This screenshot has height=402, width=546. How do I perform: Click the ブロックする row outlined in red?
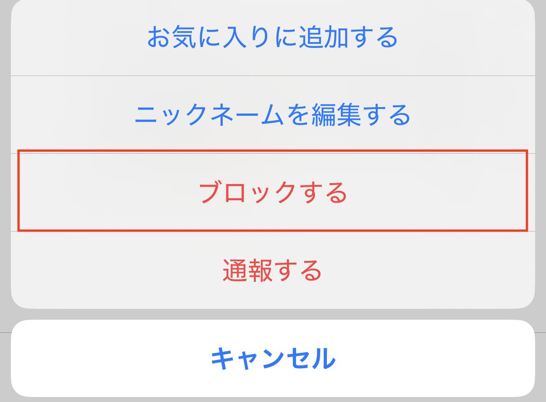click(273, 193)
